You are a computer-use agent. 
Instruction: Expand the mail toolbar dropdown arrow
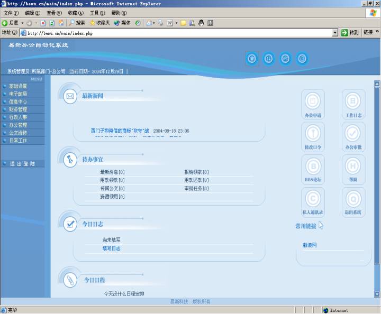click(x=154, y=23)
